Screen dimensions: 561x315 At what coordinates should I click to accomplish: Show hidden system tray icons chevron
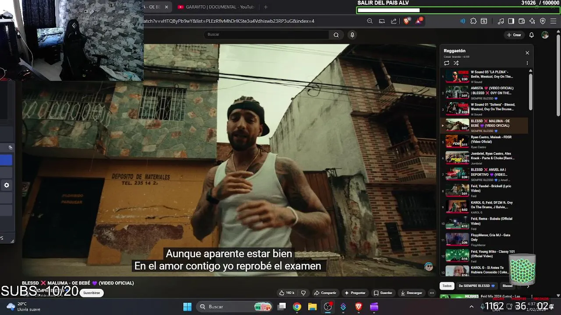click(472, 307)
